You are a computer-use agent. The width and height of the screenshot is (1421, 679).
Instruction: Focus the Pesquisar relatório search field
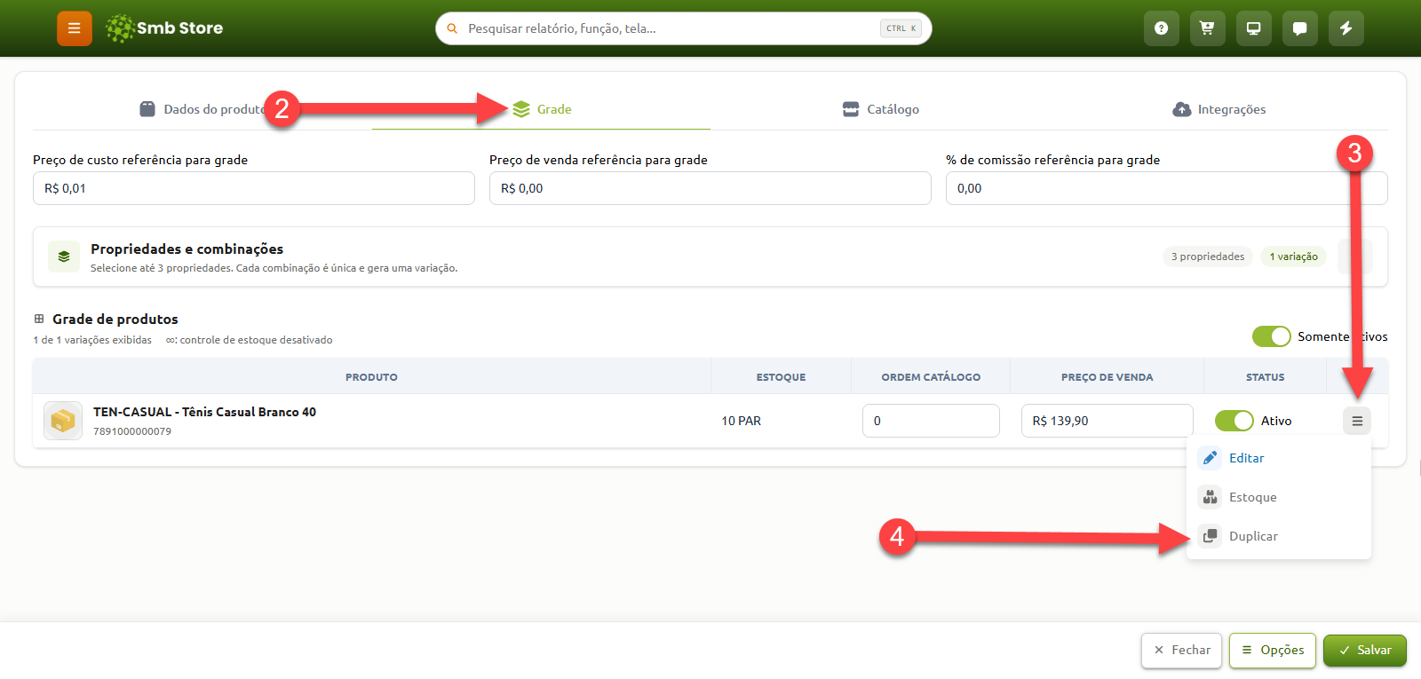[x=684, y=28]
